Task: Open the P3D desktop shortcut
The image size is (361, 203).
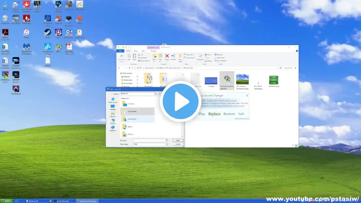Action: click(16, 19)
